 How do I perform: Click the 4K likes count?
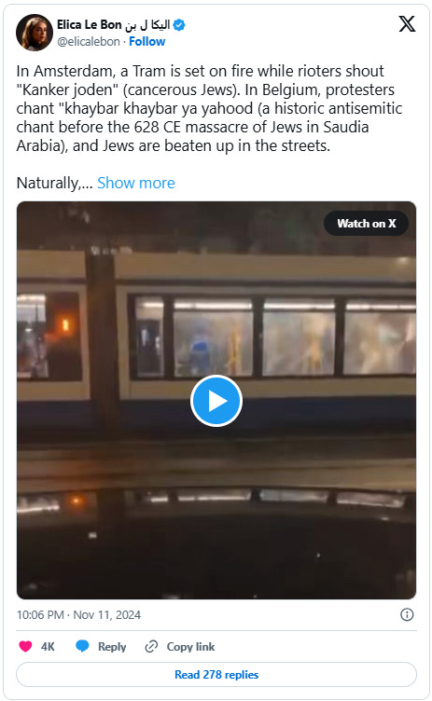coord(48,646)
